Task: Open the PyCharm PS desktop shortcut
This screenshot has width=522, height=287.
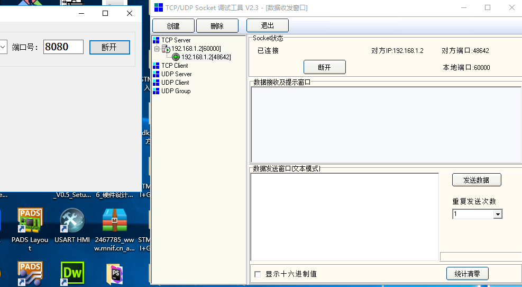Action: tap(115, 274)
